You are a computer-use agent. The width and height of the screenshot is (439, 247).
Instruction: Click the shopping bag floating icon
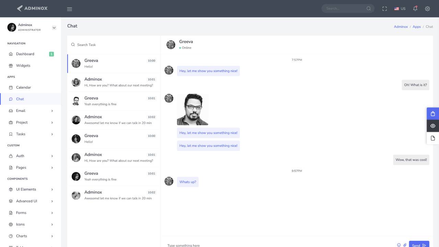point(433,114)
